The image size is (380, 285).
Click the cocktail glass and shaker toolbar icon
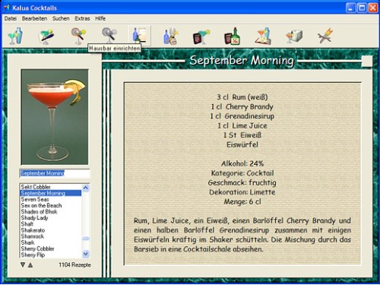pyautogui.click(x=15, y=36)
